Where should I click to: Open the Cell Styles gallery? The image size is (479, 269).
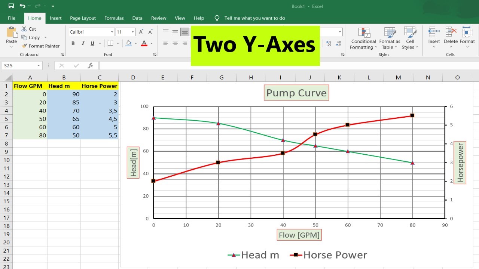(x=410, y=38)
